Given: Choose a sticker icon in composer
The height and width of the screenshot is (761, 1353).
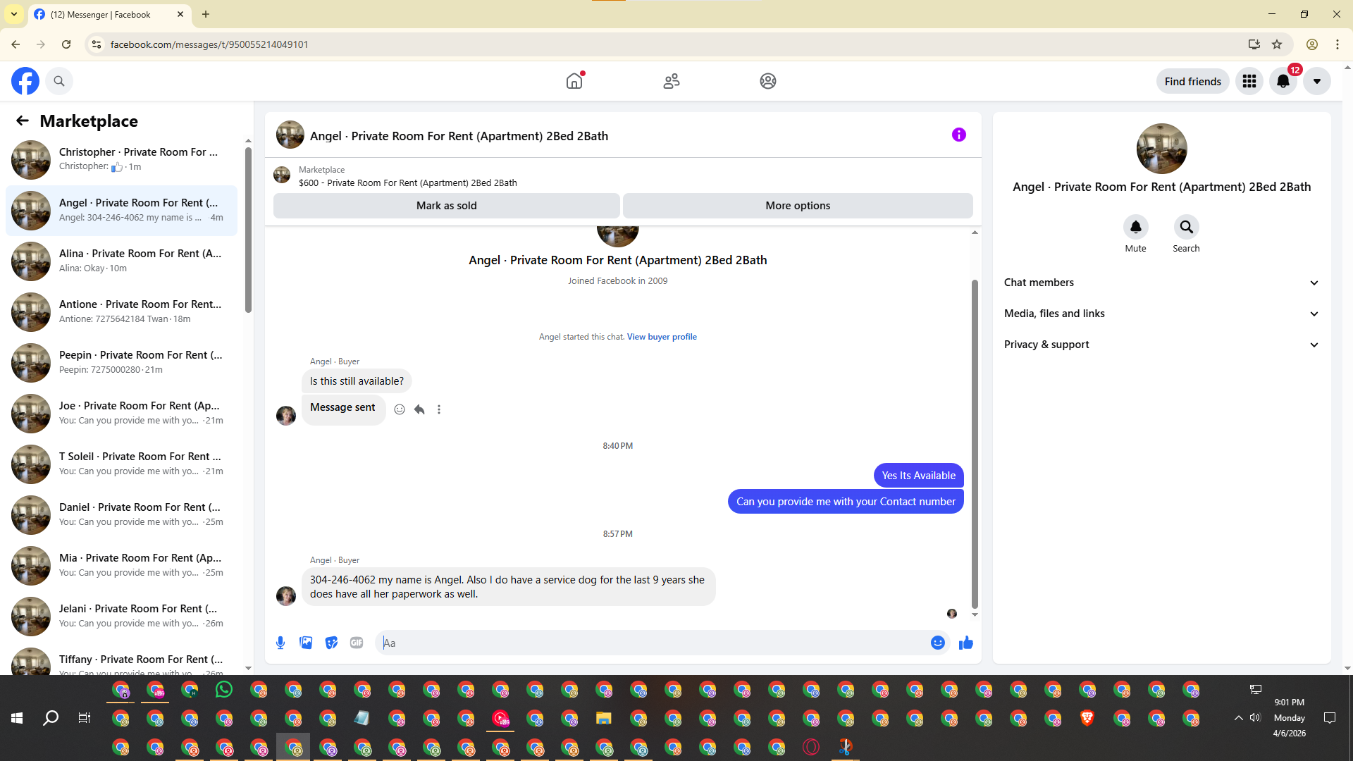Looking at the screenshot, I should [x=331, y=643].
